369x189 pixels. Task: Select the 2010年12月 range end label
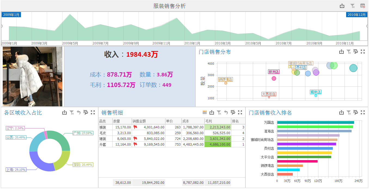pos(356,15)
